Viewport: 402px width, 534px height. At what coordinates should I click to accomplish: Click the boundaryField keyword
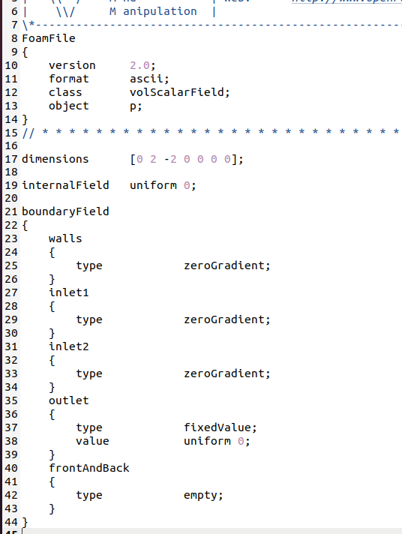pyautogui.click(x=65, y=211)
